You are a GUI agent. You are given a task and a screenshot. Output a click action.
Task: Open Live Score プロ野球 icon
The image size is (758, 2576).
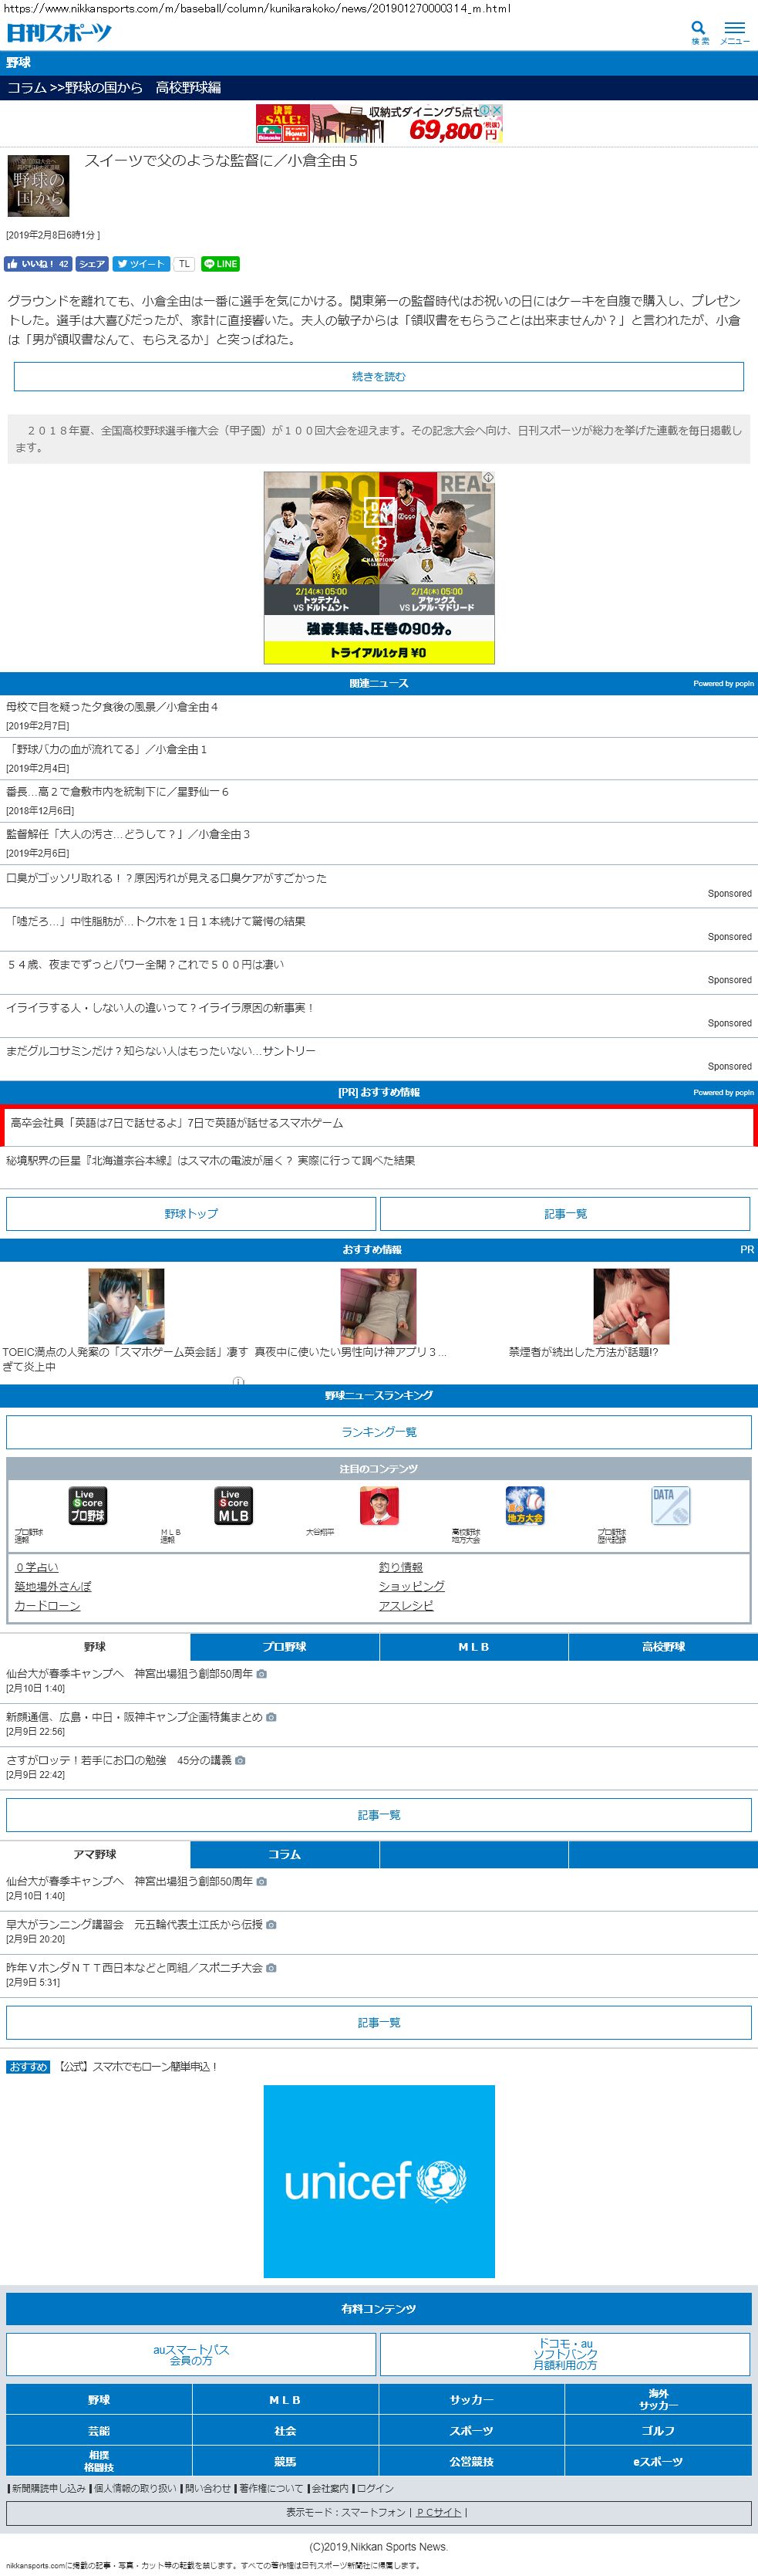pyautogui.click(x=88, y=1505)
